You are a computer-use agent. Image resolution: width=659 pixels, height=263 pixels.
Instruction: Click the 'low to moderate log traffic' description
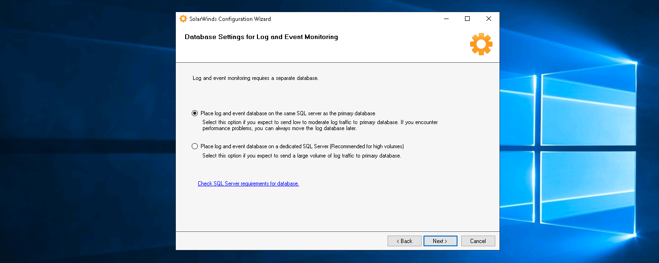319,122
